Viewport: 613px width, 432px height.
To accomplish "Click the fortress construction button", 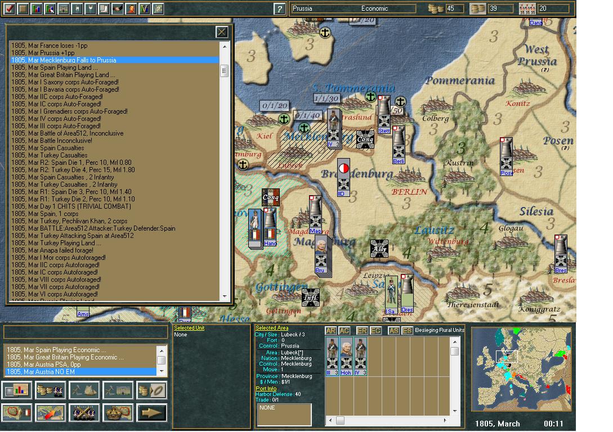I will pos(118,390).
